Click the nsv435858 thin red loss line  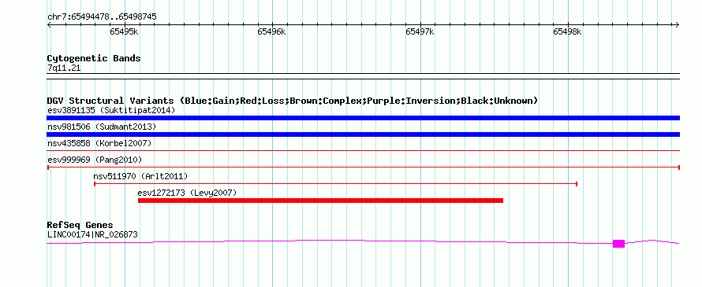[x=363, y=151]
